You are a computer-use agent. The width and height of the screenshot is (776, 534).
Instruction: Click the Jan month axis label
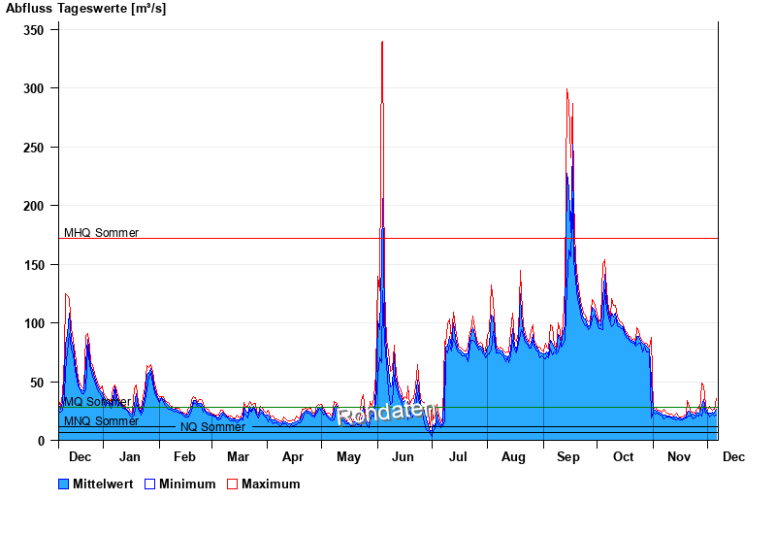(130, 457)
